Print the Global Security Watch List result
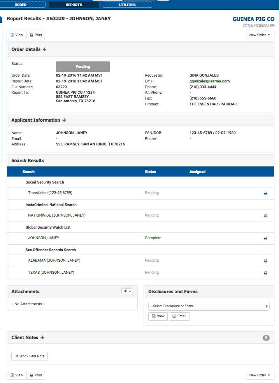Screen dimensions: 279x383 (x=266, y=238)
